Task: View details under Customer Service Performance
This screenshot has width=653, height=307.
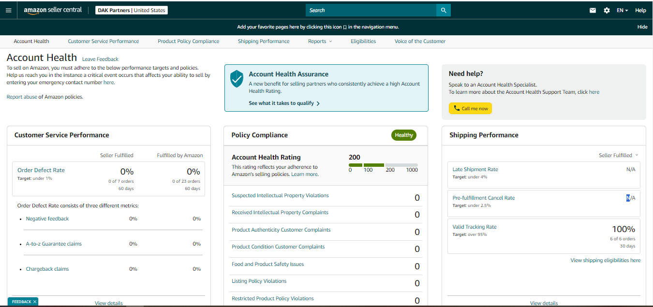Action: point(109,304)
